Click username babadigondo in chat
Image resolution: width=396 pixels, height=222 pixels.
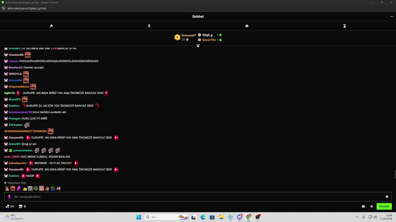18,163
